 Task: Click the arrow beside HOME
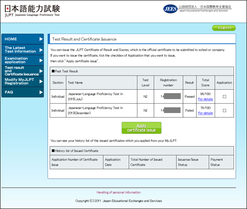click(41, 39)
